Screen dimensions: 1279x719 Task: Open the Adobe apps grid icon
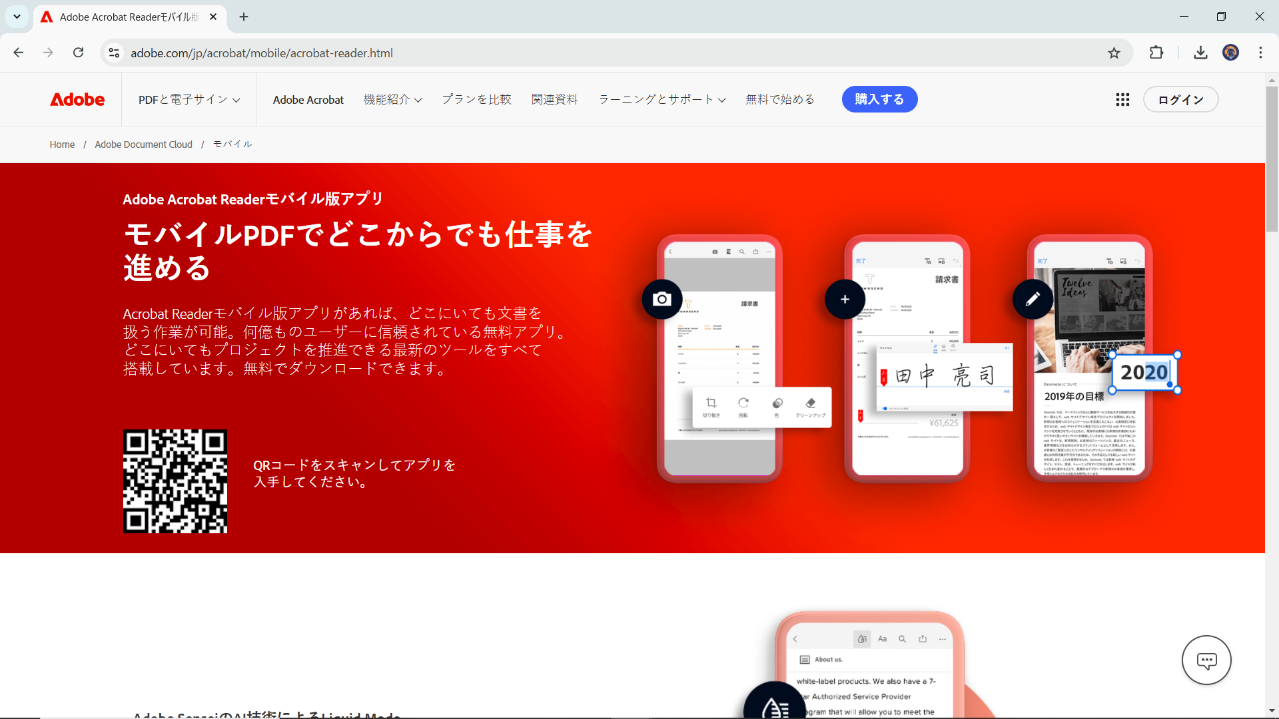(1122, 100)
